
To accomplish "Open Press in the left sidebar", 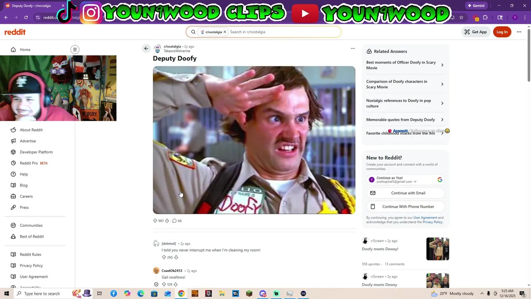I will 24,208.
